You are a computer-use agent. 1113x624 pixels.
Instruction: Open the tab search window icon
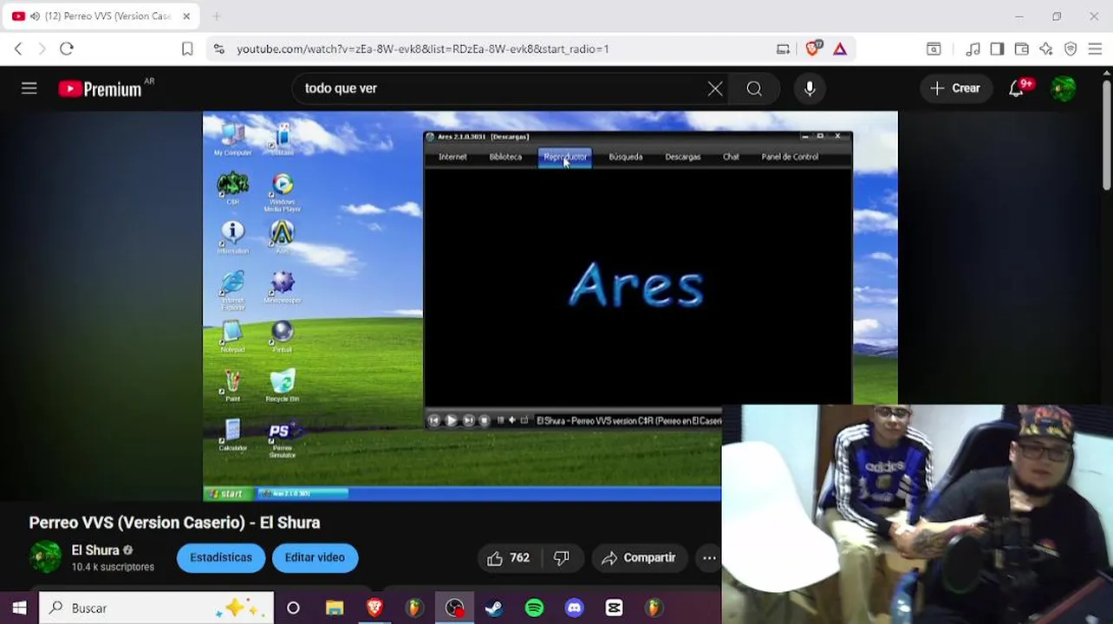[x=934, y=49]
